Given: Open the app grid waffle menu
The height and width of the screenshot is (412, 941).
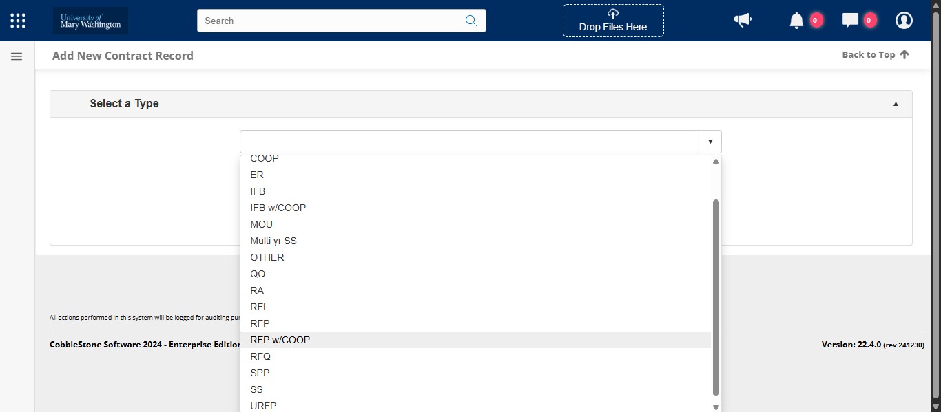Looking at the screenshot, I should point(17,20).
